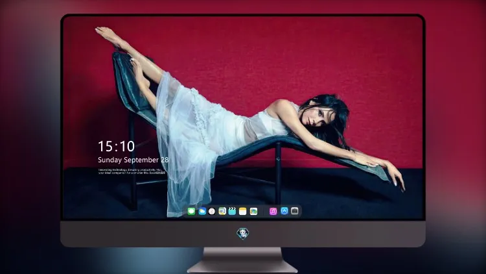This screenshot has width=486, height=274.
Task: Click the Sunday September 28 date text
Action: pyautogui.click(x=133, y=160)
